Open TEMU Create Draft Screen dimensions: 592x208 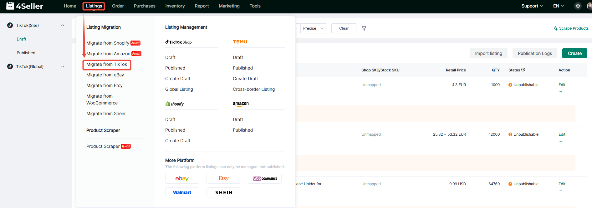[x=245, y=79]
